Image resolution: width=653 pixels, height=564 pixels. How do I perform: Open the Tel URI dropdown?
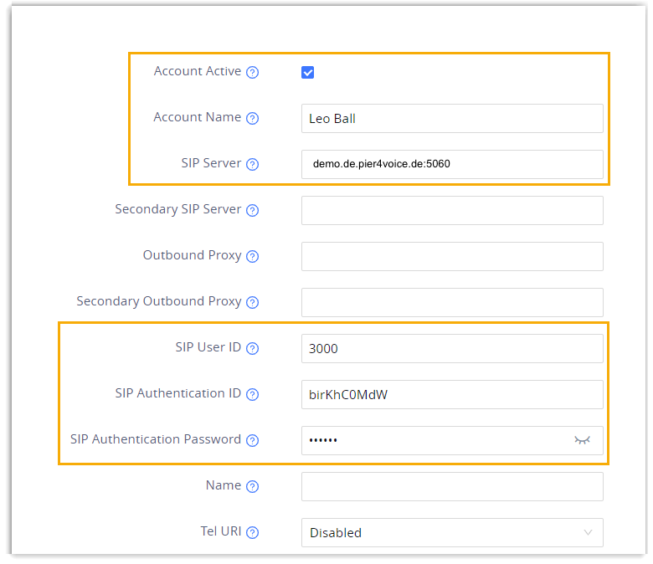point(452,532)
